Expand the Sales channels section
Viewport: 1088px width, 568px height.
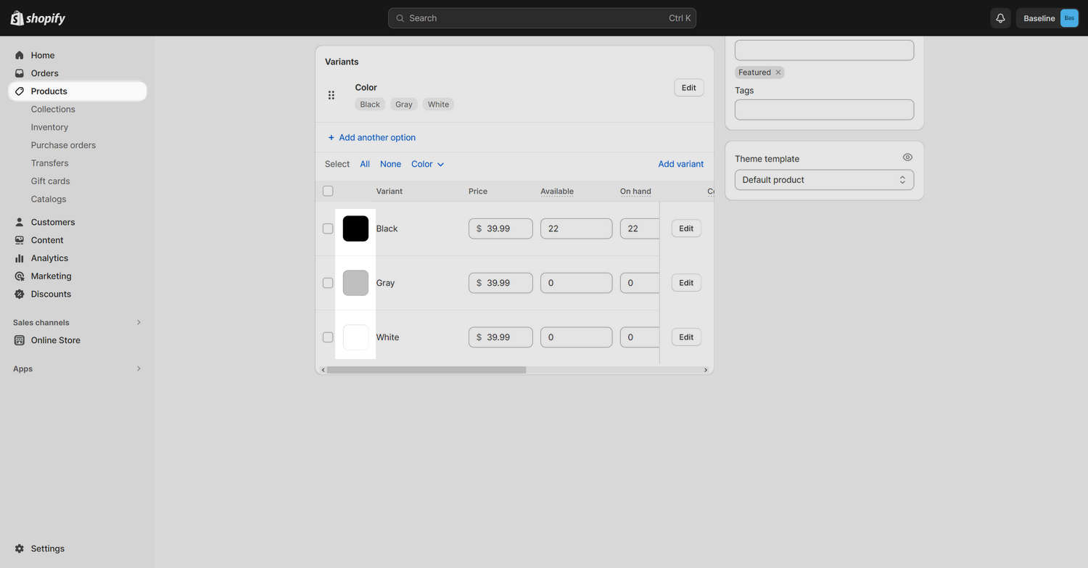139,322
